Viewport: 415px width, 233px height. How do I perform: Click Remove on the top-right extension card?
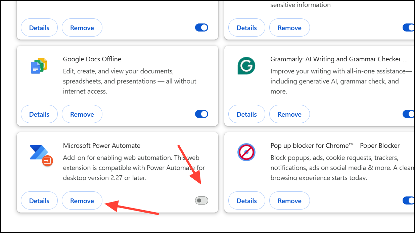(x=289, y=27)
